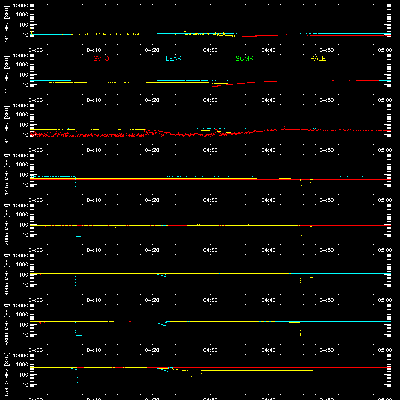Click the 04:20 tick under the 4995 MHz panel
The image size is (400, 400).
coord(152,300)
